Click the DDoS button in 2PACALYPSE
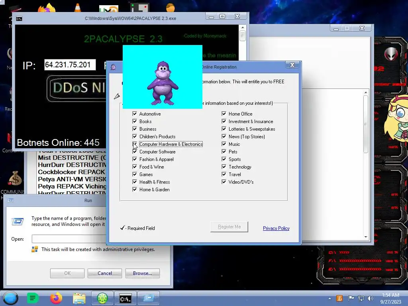 pyautogui.click(x=77, y=88)
